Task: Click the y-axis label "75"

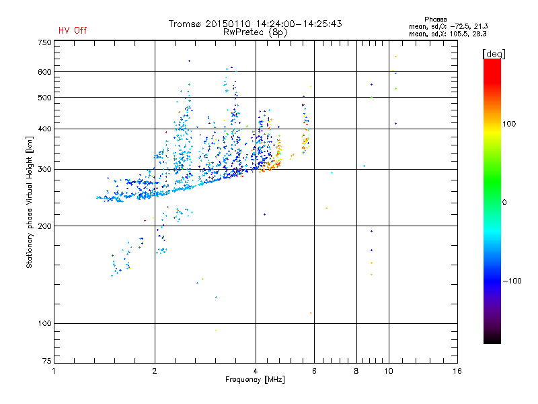Action: [x=46, y=361]
